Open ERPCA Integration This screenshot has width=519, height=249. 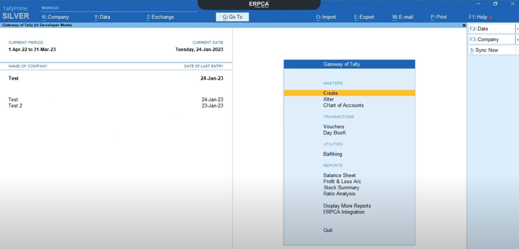coord(344,212)
